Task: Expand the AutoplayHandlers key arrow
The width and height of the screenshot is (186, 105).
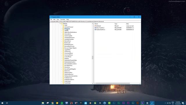Action: 62,39
